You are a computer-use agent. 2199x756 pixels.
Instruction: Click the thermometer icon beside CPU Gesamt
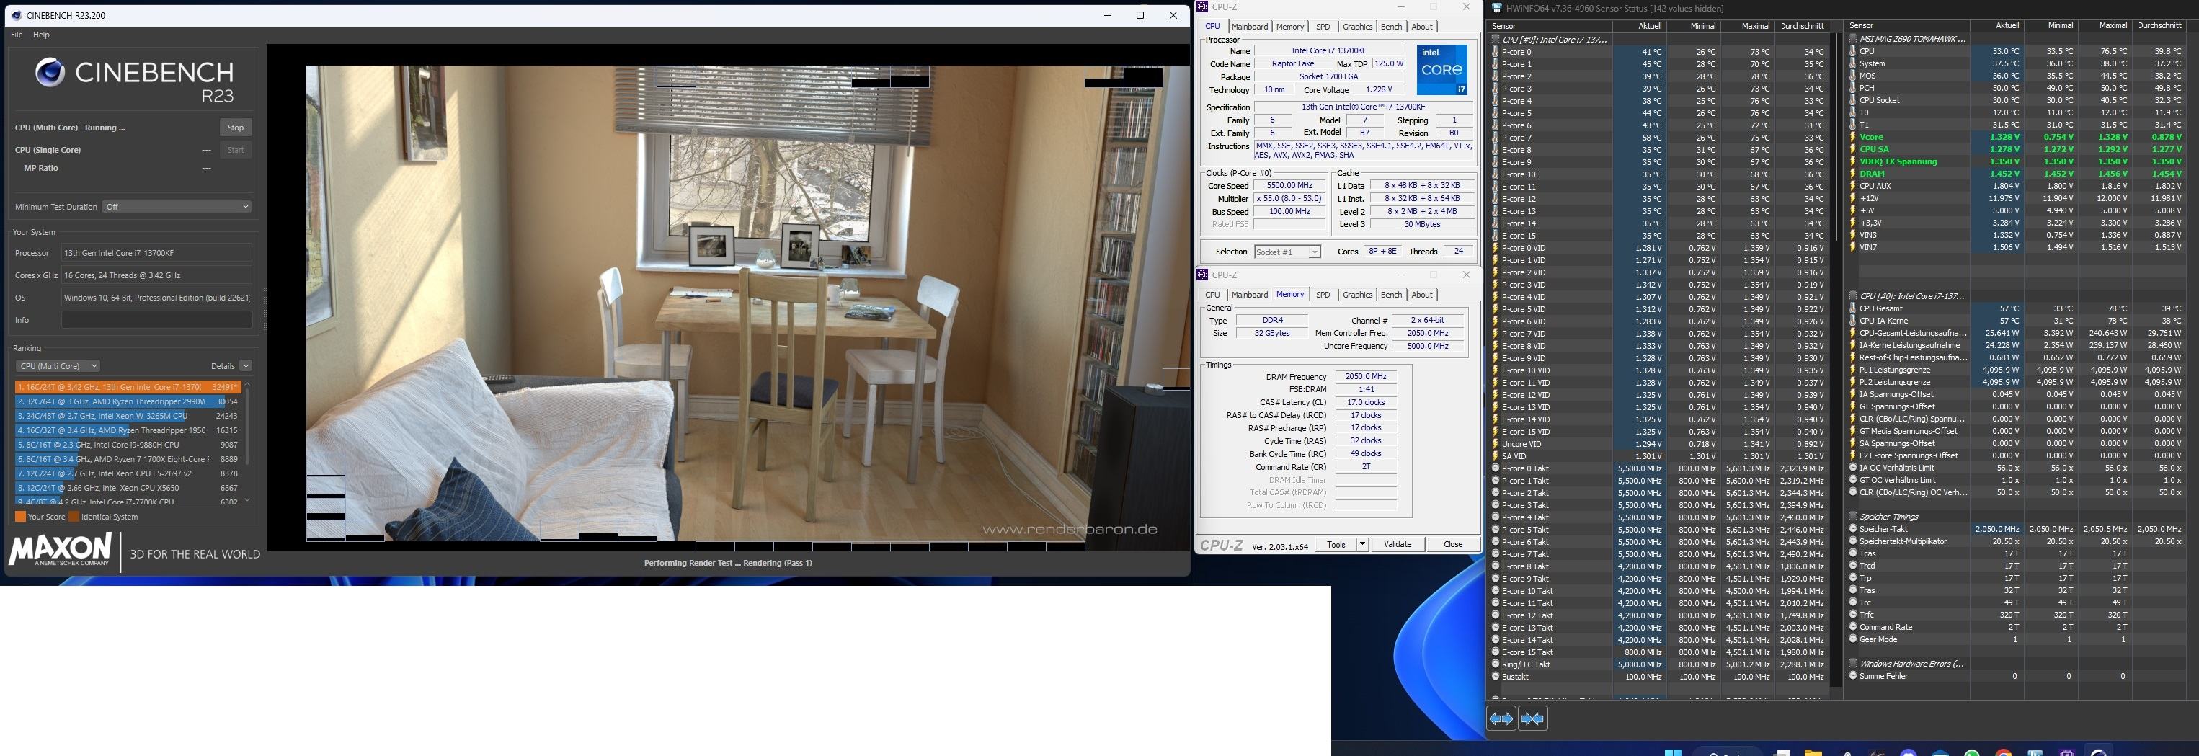1853,309
